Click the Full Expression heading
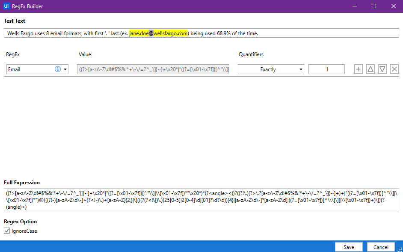 pos(22,183)
